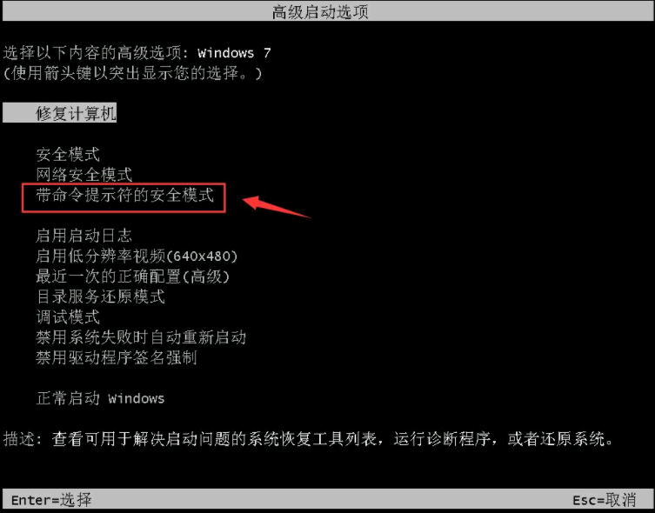655x513 pixels.
Task: Select 启用启动日志 option
Action: point(84,236)
